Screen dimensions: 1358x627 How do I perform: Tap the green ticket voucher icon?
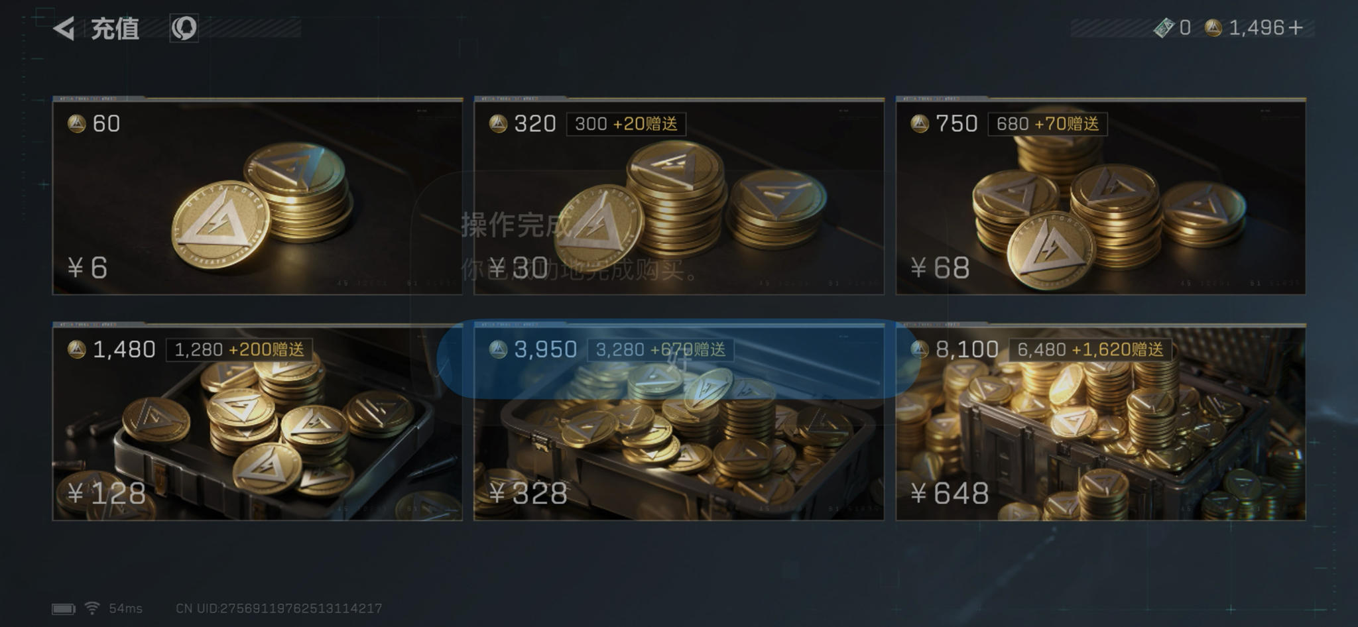tap(1164, 28)
